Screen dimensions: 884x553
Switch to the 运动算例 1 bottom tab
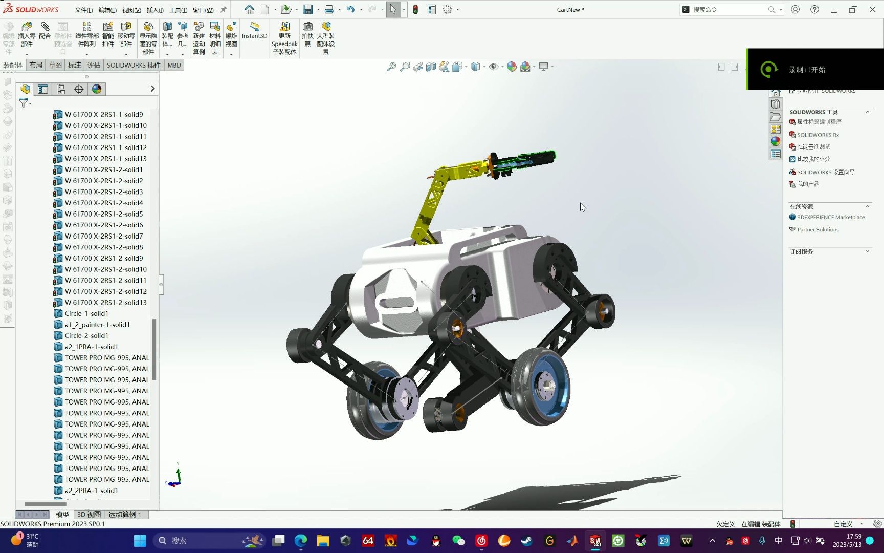tap(125, 514)
